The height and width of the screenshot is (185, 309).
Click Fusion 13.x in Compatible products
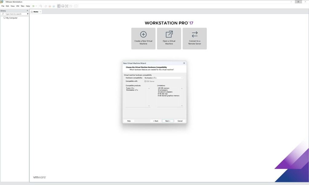pyautogui.click(x=130, y=88)
